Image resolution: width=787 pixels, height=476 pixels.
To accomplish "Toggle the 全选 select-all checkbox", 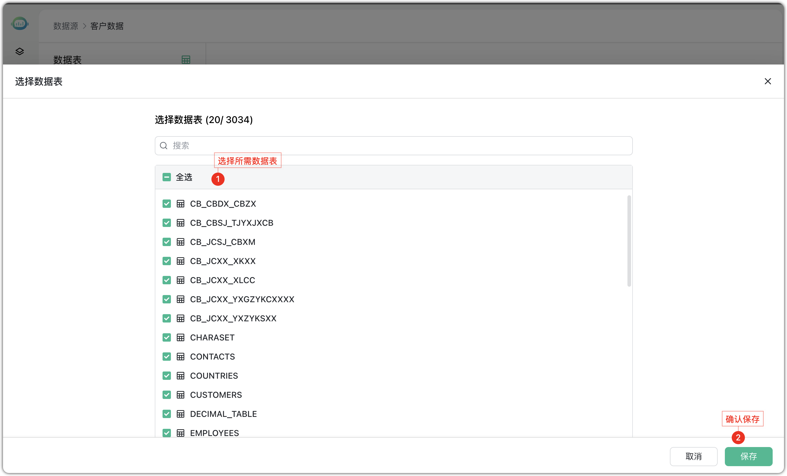I will click(166, 176).
